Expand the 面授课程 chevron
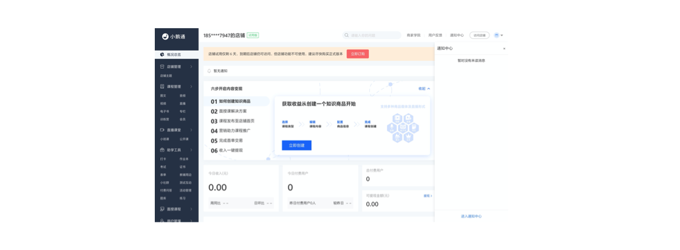Image resolution: width=680 pixels, height=250 pixels. tap(192, 209)
